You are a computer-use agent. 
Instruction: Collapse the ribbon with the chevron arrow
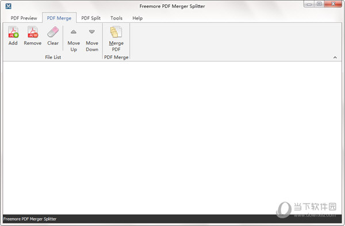(335, 57)
